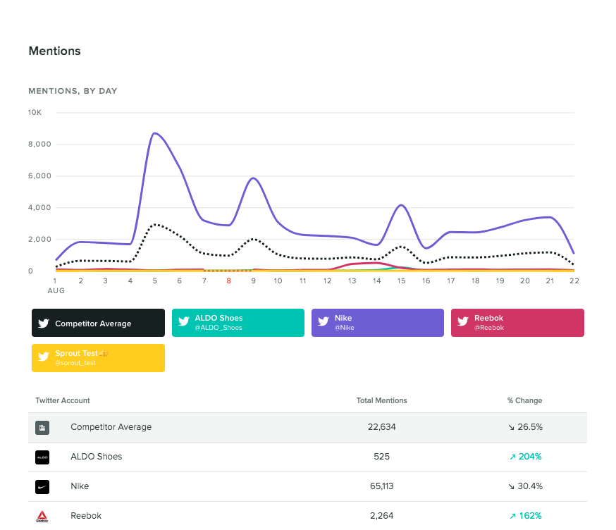
Task: Toggle the Nike legend button
Action: pos(378,323)
